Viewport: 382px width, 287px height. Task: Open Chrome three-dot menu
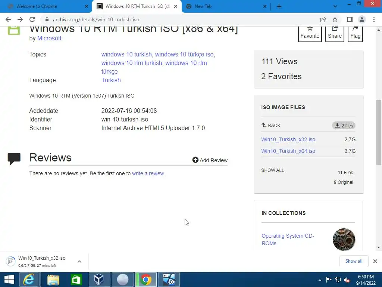coord(374,19)
